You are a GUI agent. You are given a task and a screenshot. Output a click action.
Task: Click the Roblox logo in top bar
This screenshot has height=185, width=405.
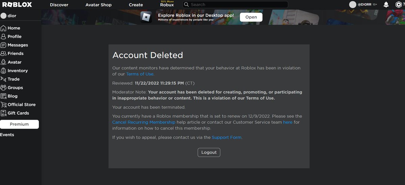click(x=17, y=5)
